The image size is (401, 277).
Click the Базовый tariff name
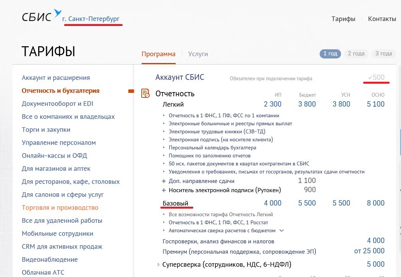click(x=175, y=203)
